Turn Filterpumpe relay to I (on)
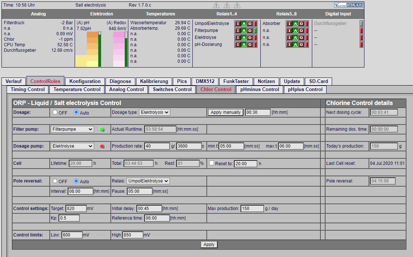This screenshot has height=257, width=413. point(238,30)
